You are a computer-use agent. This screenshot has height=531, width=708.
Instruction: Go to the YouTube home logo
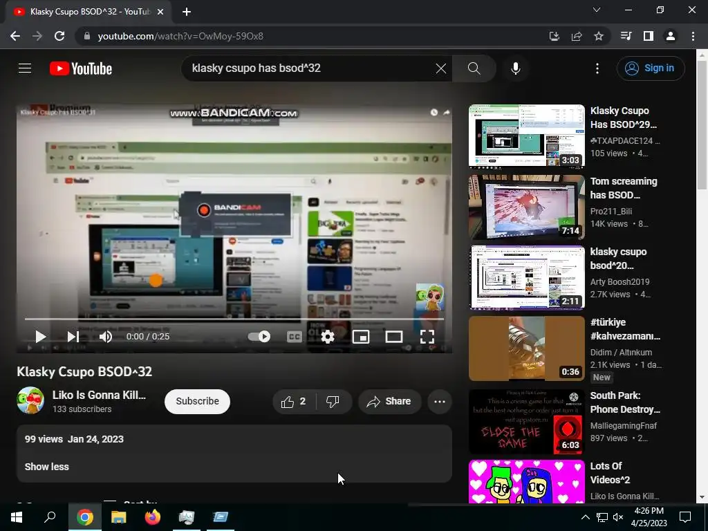pos(81,68)
